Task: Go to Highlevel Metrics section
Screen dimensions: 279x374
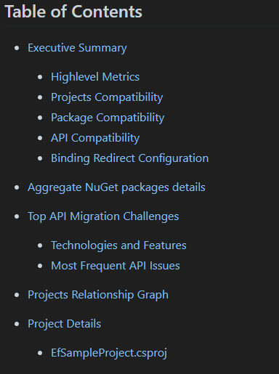Action: (x=95, y=77)
